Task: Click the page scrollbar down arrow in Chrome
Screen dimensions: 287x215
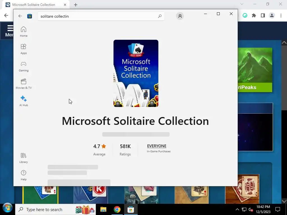Action: click(284, 201)
